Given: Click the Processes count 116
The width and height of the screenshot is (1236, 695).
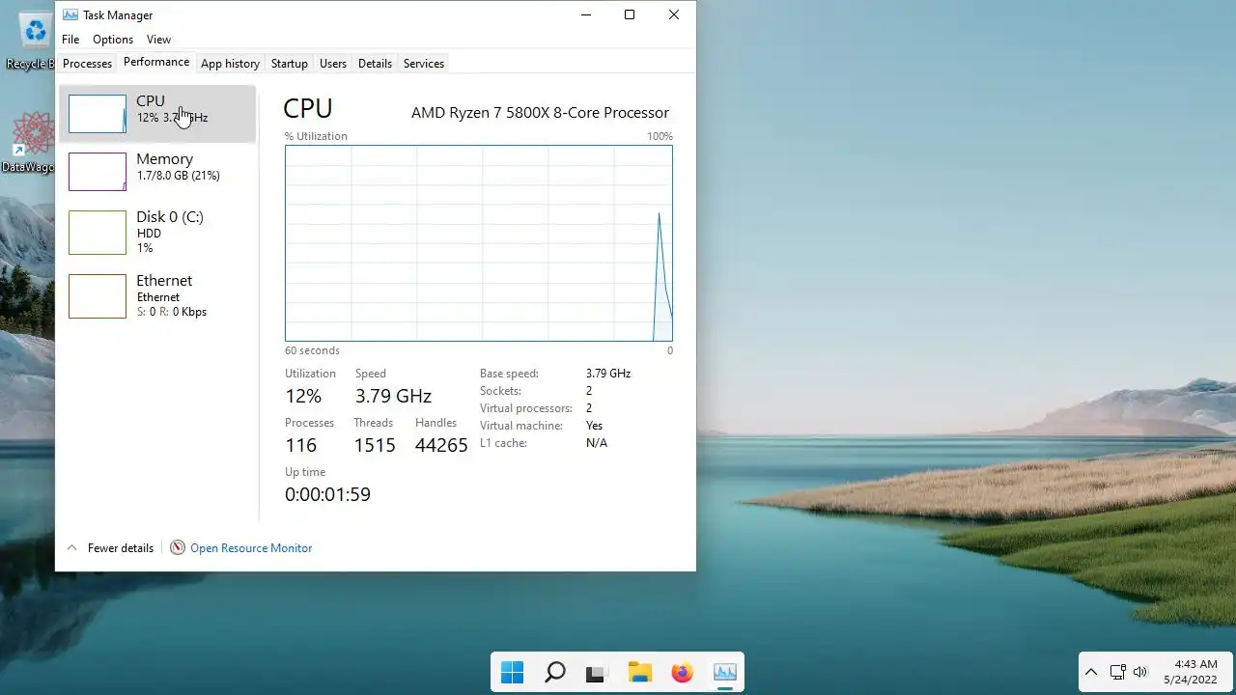Looking at the screenshot, I should point(300,445).
